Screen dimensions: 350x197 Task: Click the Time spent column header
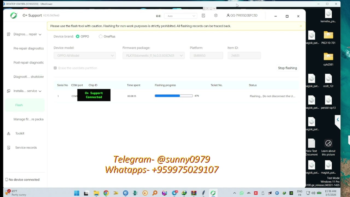[133, 85]
